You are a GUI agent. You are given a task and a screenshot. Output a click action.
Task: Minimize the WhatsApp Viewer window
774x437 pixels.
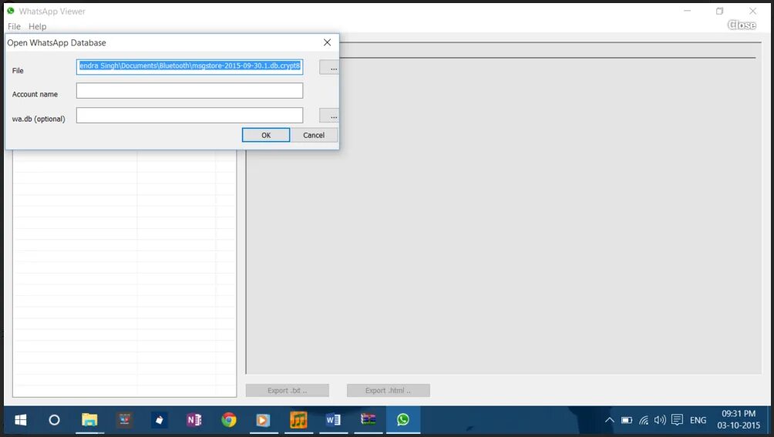(687, 11)
